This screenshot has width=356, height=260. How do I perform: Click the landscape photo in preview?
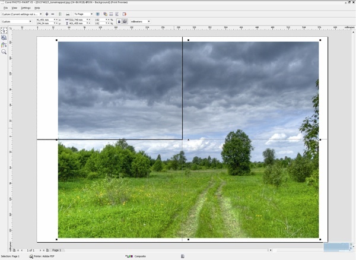(x=188, y=139)
